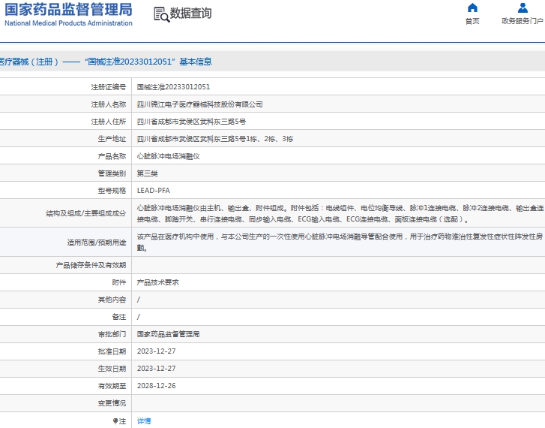Click the 批准日期 row label
This screenshot has height=428, width=545.
112,351
